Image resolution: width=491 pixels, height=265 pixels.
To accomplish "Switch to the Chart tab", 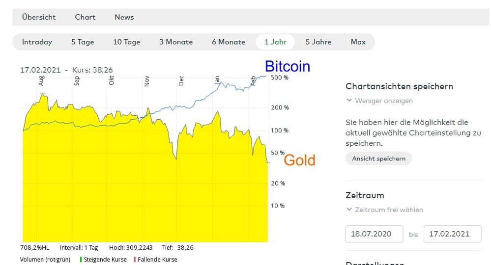I will 85,17.
